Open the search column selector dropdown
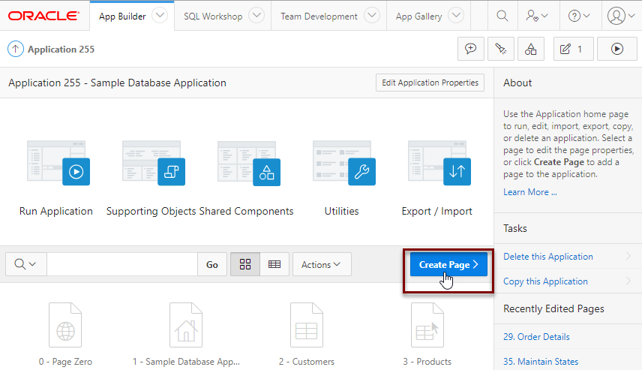The image size is (642, 370). tap(25, 264)
